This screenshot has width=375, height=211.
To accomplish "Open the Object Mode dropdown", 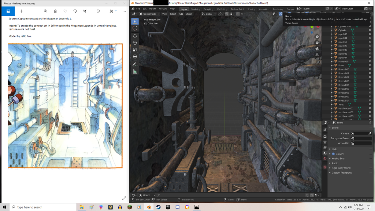I will pyautogui.click(x=149, y=14).
